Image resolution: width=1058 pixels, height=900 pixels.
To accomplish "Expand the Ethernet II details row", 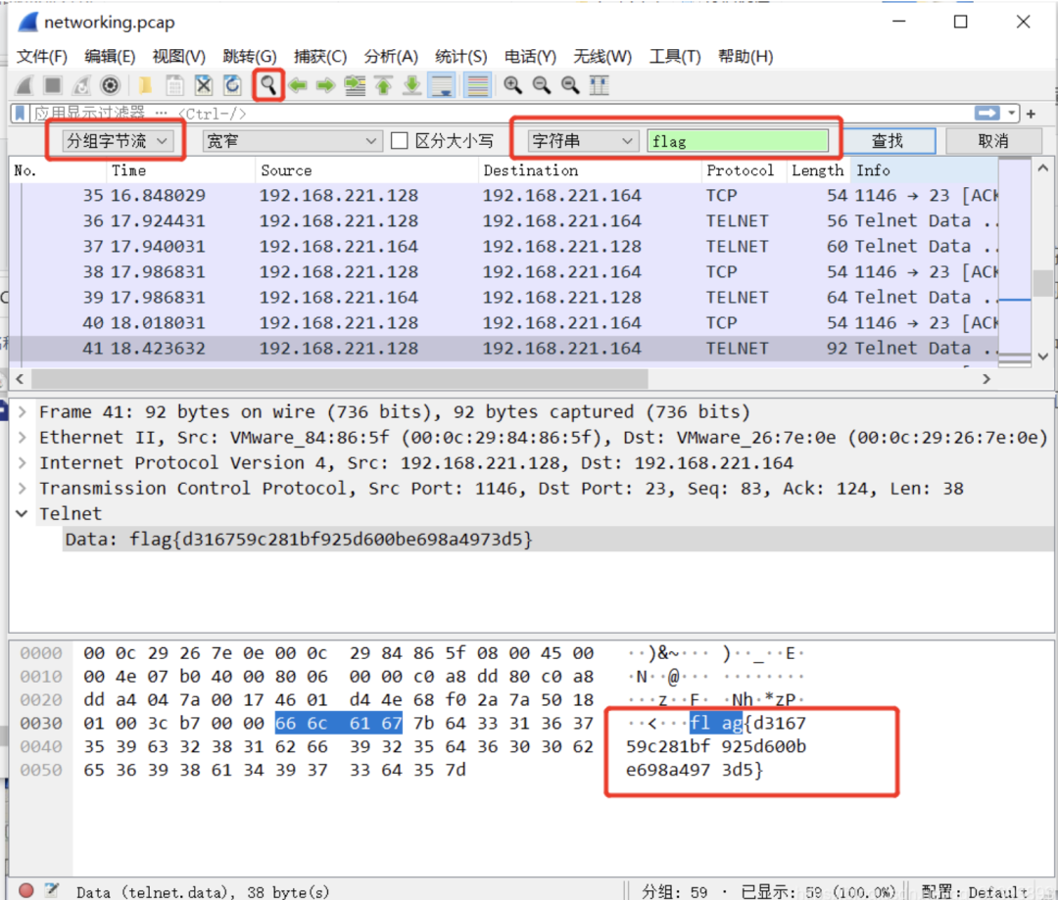I will pyautogui.click(x=23, y=438).
